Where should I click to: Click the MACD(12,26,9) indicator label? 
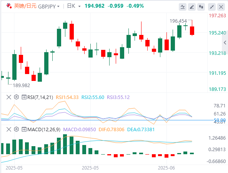pos(44,129)
